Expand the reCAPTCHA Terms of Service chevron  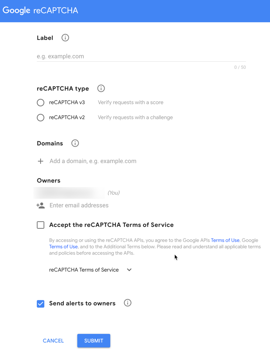pos(129,270)
